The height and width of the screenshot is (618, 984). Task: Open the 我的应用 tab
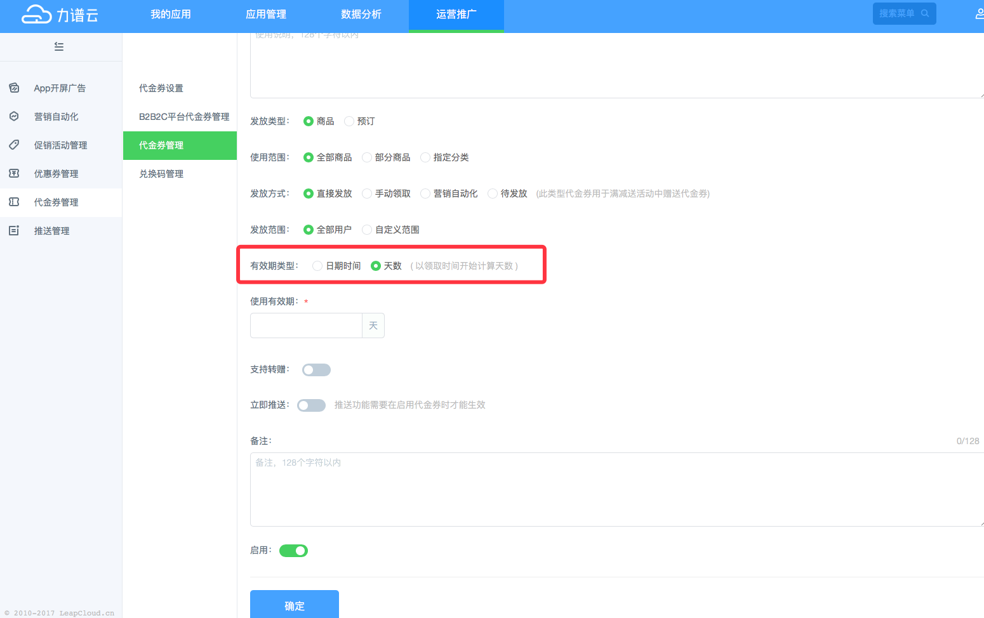(171, 15)
